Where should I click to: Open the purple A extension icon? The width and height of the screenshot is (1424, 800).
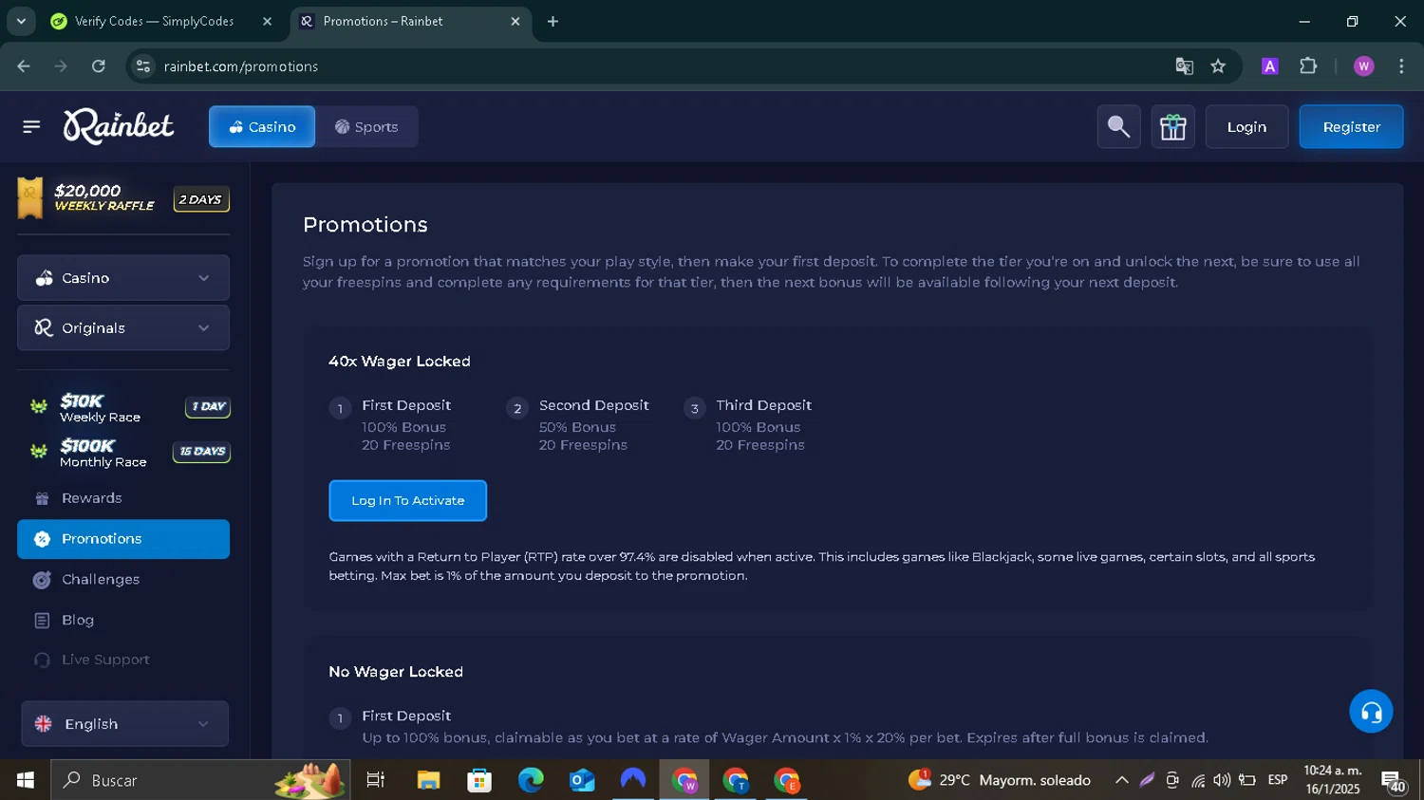[1269, 66]
